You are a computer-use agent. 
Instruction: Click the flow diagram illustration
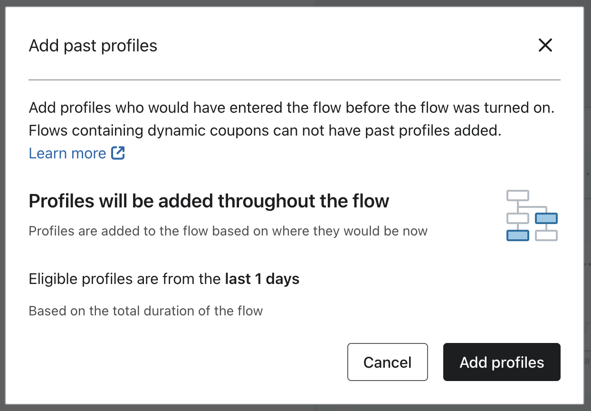click(532, 215)
